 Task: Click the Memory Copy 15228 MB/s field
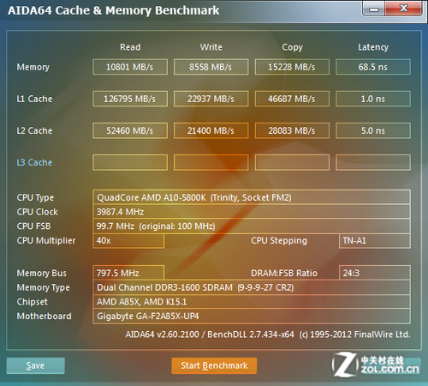coord(292,67)
